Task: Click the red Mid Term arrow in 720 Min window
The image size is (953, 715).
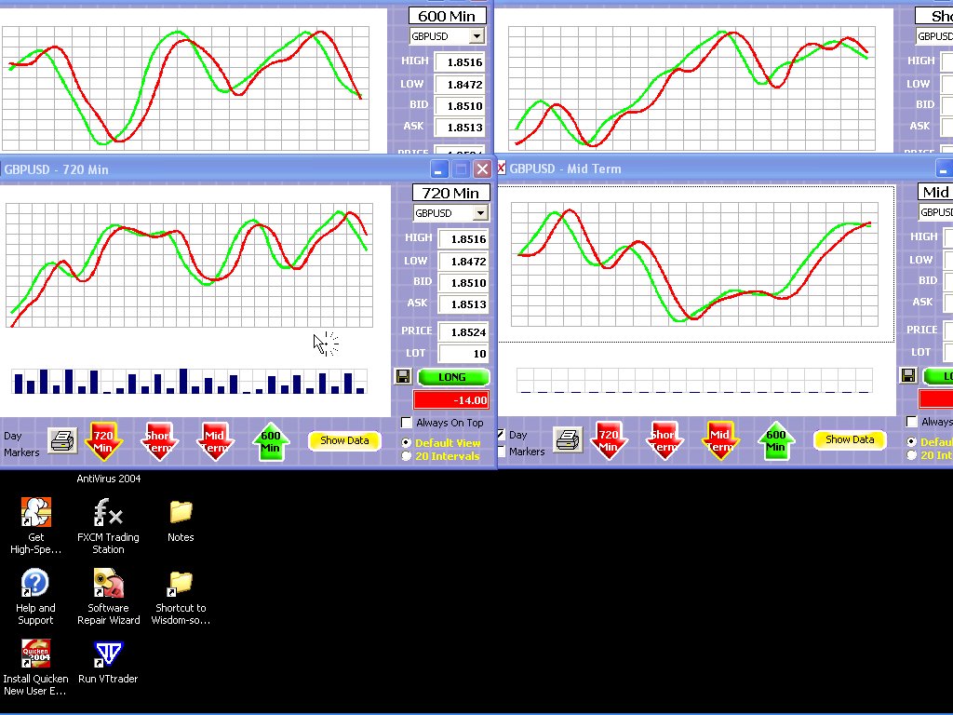Action: coord(214,440)
